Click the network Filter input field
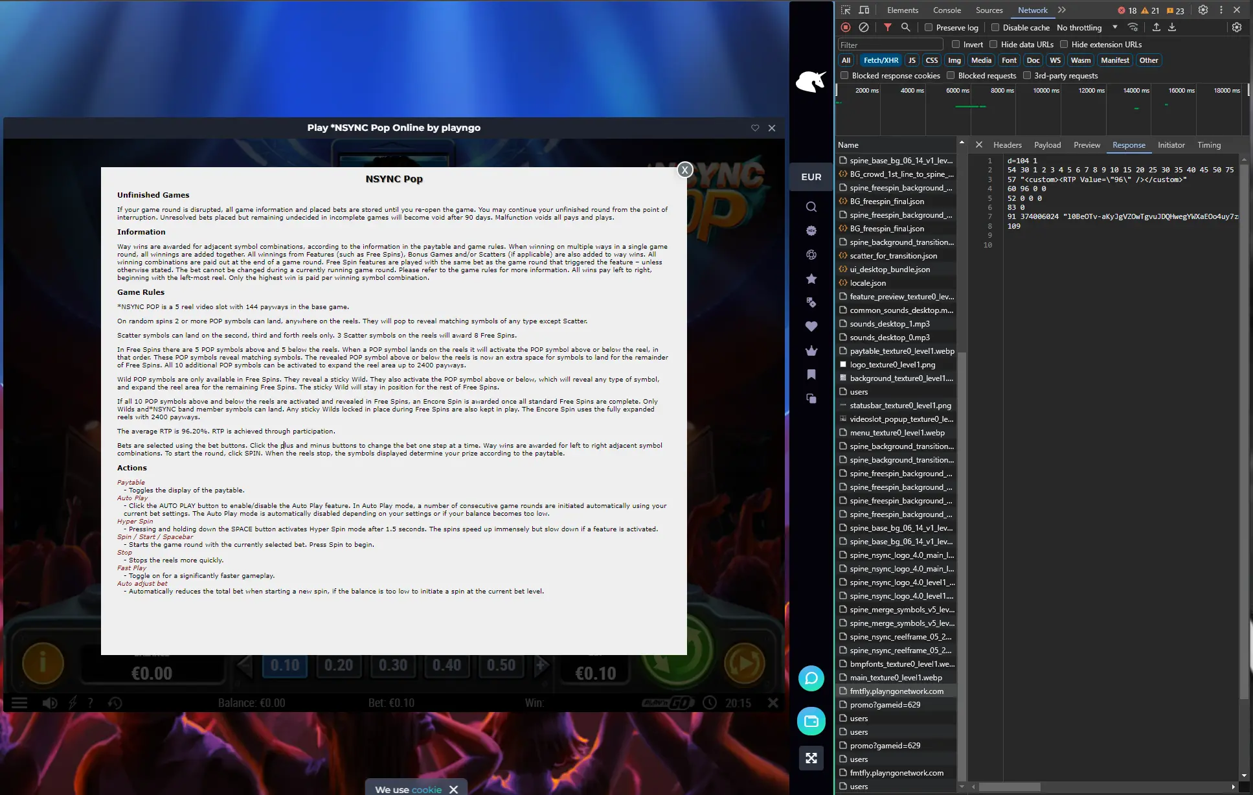The image size is (1253, 795). pos(890,44)
